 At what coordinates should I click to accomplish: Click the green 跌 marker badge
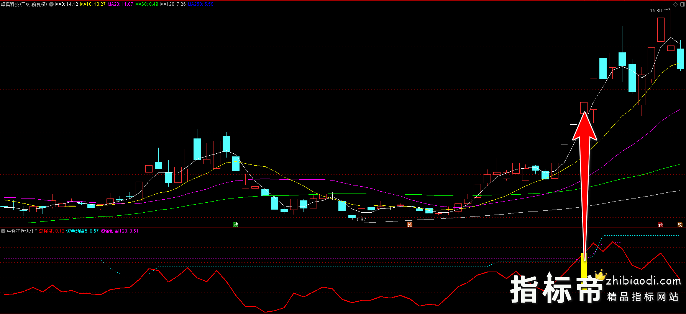click(x=236, y=225)
